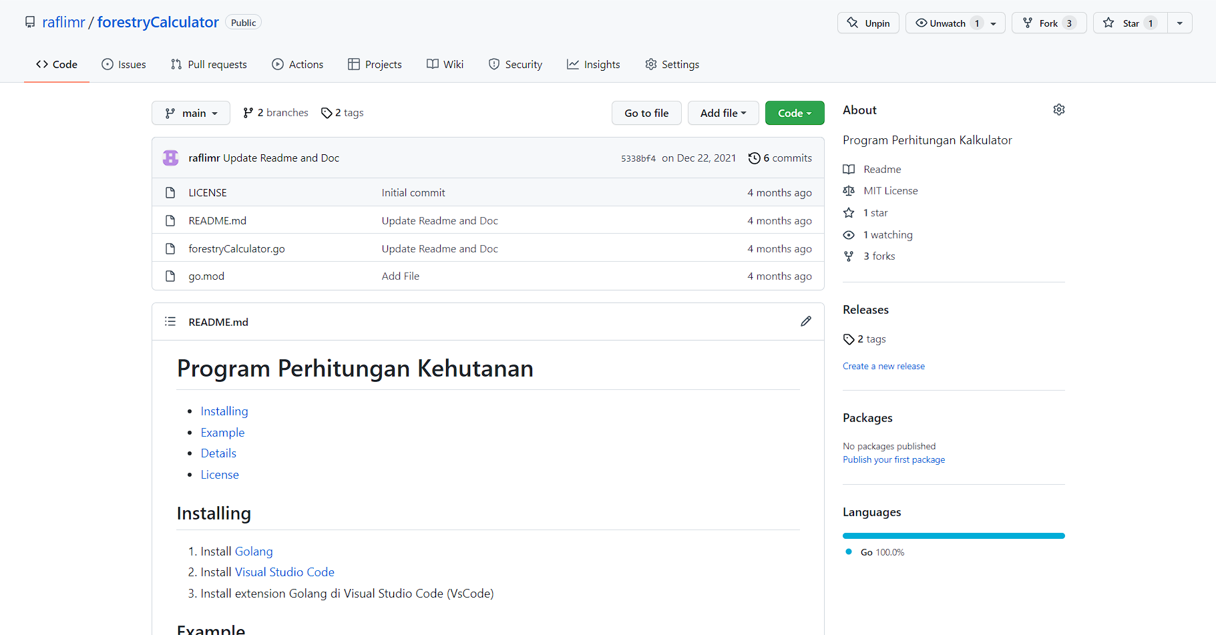This screenshot has height=635, width=1216.
Task: Open the Security tab
Action: click(516, 64)
